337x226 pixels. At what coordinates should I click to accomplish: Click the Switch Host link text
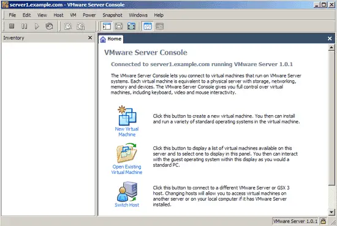point(127,205)
